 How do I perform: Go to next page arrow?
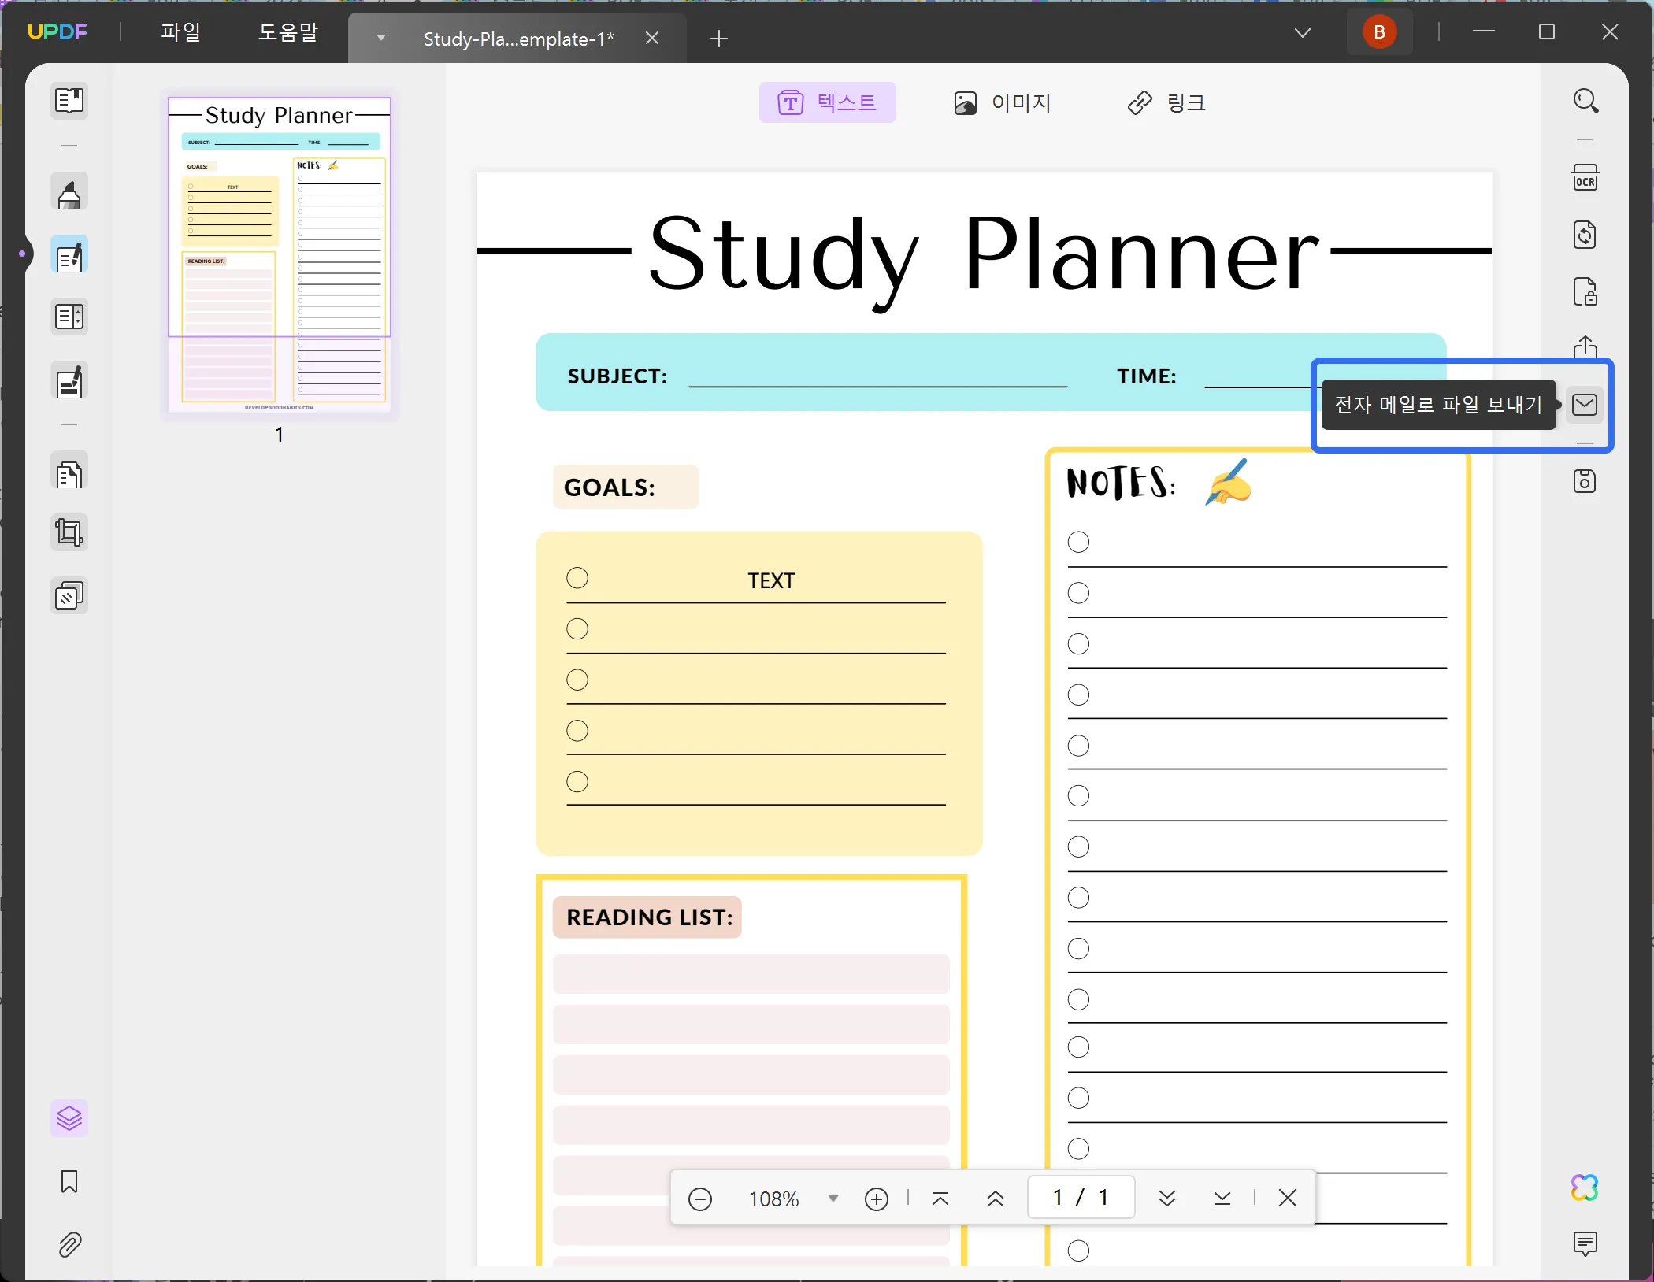[1167, 1199]
